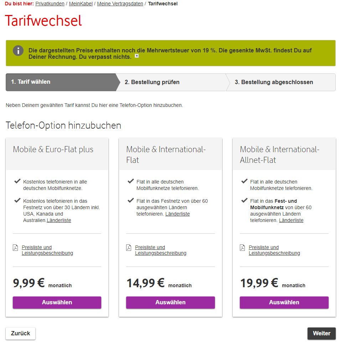Open Meine Vertragsdaten breadcrumb link

[120, 4]
